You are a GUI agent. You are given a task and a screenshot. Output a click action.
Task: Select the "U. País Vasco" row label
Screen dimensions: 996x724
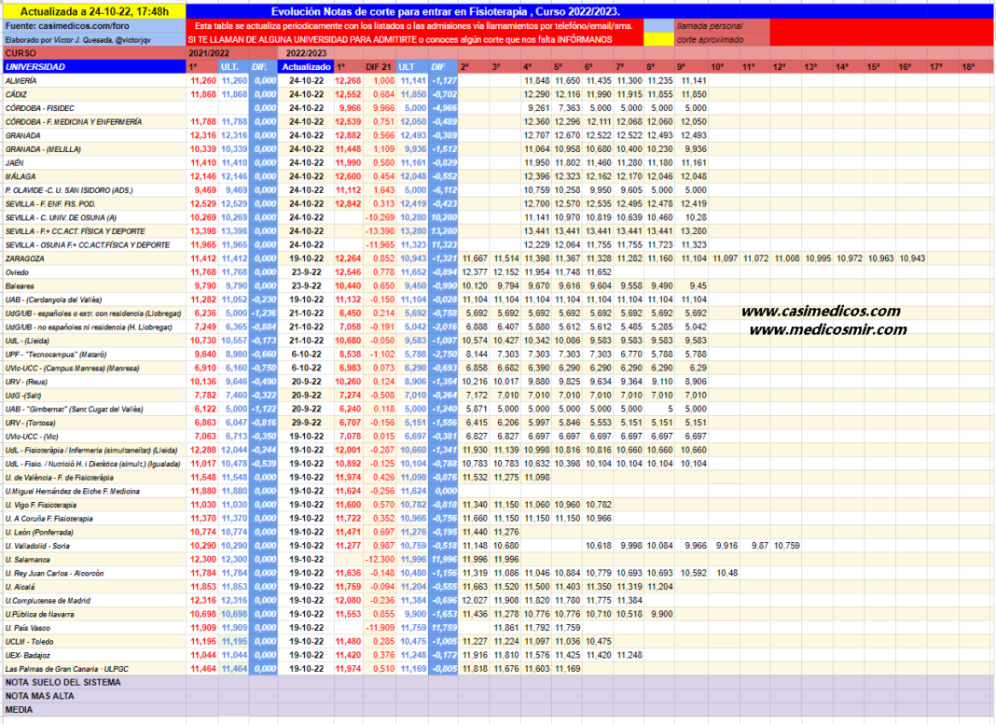pyautogui.click(x=28, y=628)
